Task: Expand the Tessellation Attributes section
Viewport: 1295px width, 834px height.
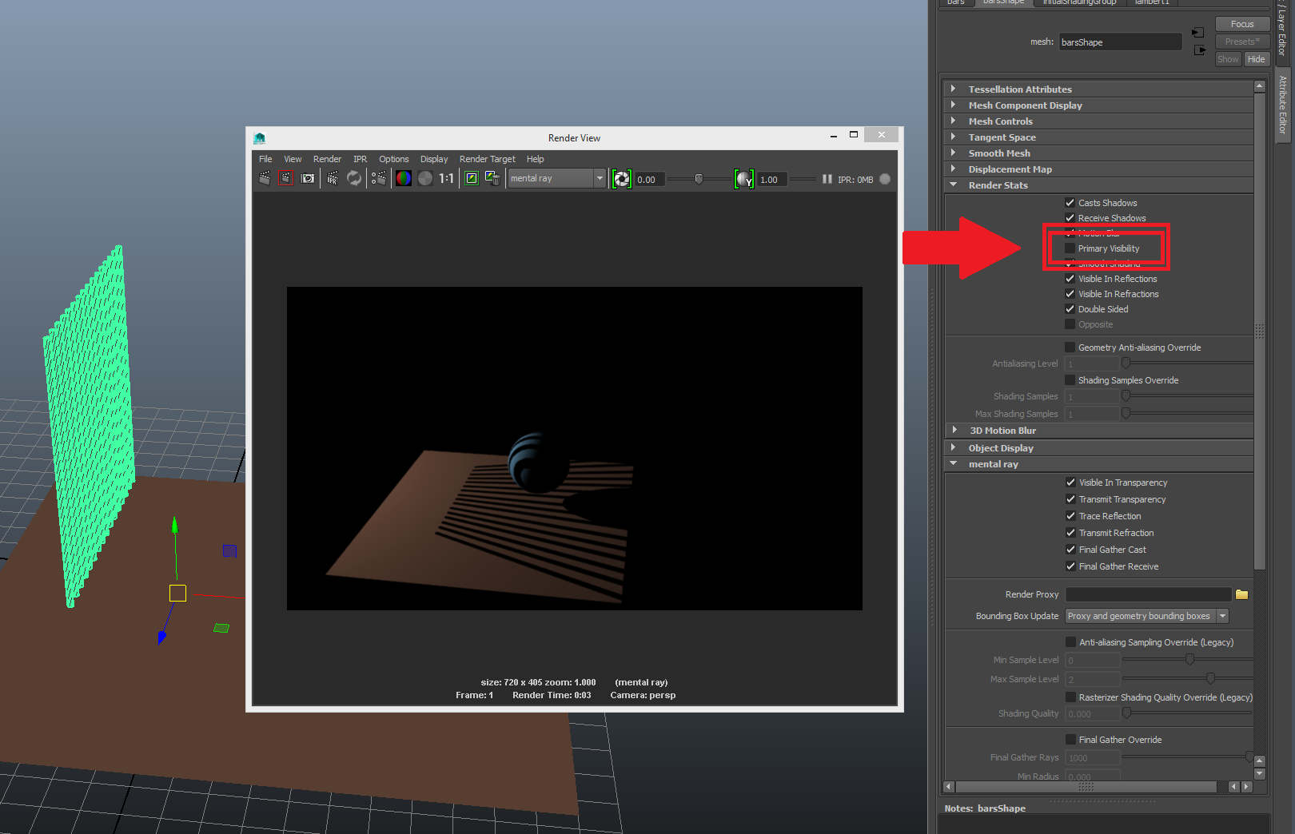Action: coord(953,89)
